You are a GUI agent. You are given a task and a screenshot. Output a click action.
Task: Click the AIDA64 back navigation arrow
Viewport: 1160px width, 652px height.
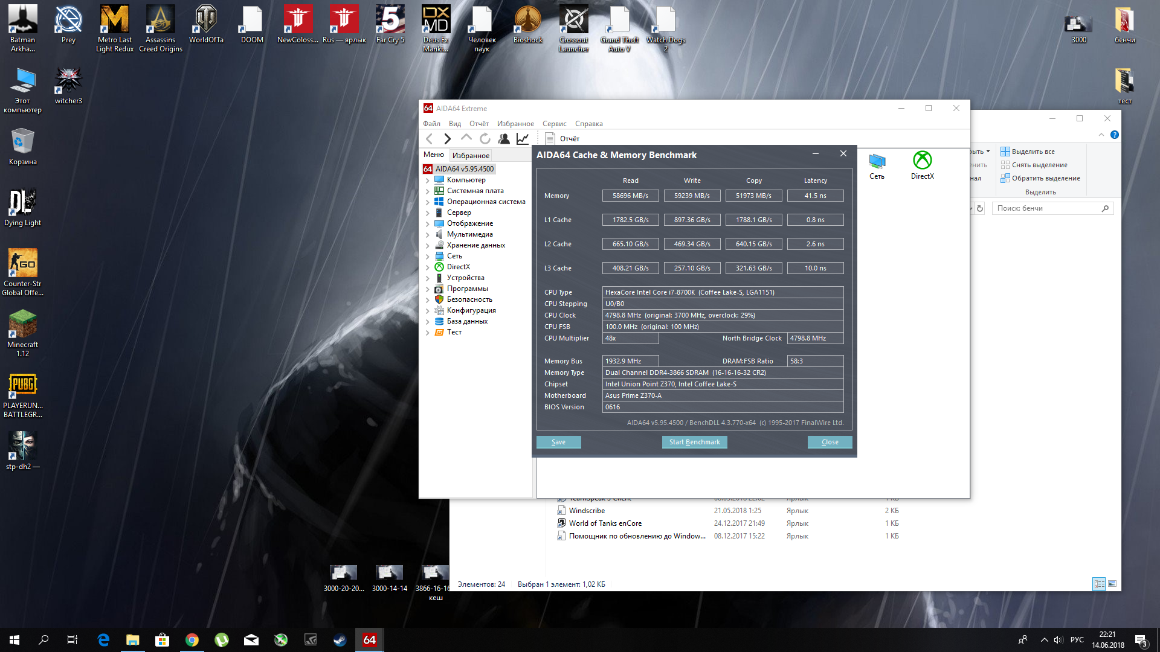[430, 139]
